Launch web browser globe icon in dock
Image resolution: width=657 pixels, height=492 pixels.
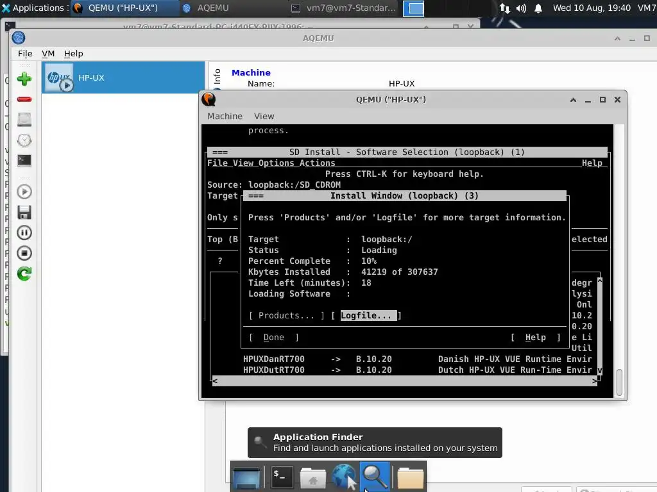click(344, 476)
